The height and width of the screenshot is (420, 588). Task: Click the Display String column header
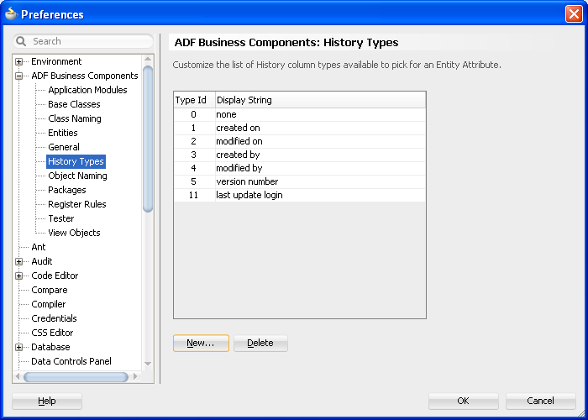coord(321,100)
